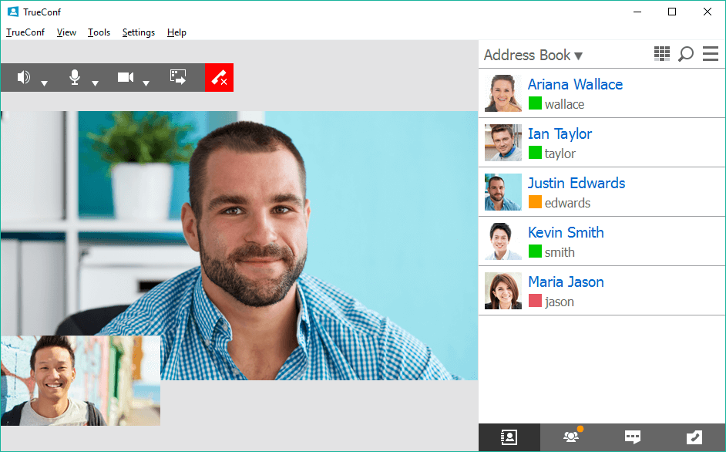This screenshot has width=726, height=452.
Task: Click the username text 'taylor'
Action: click(560, 153)
